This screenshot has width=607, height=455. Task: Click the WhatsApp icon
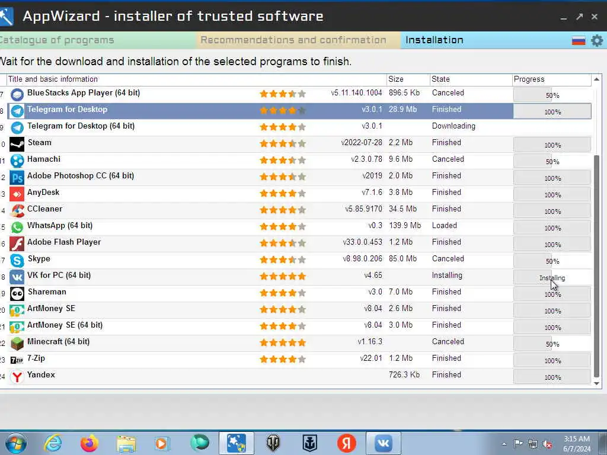[17, 227]
